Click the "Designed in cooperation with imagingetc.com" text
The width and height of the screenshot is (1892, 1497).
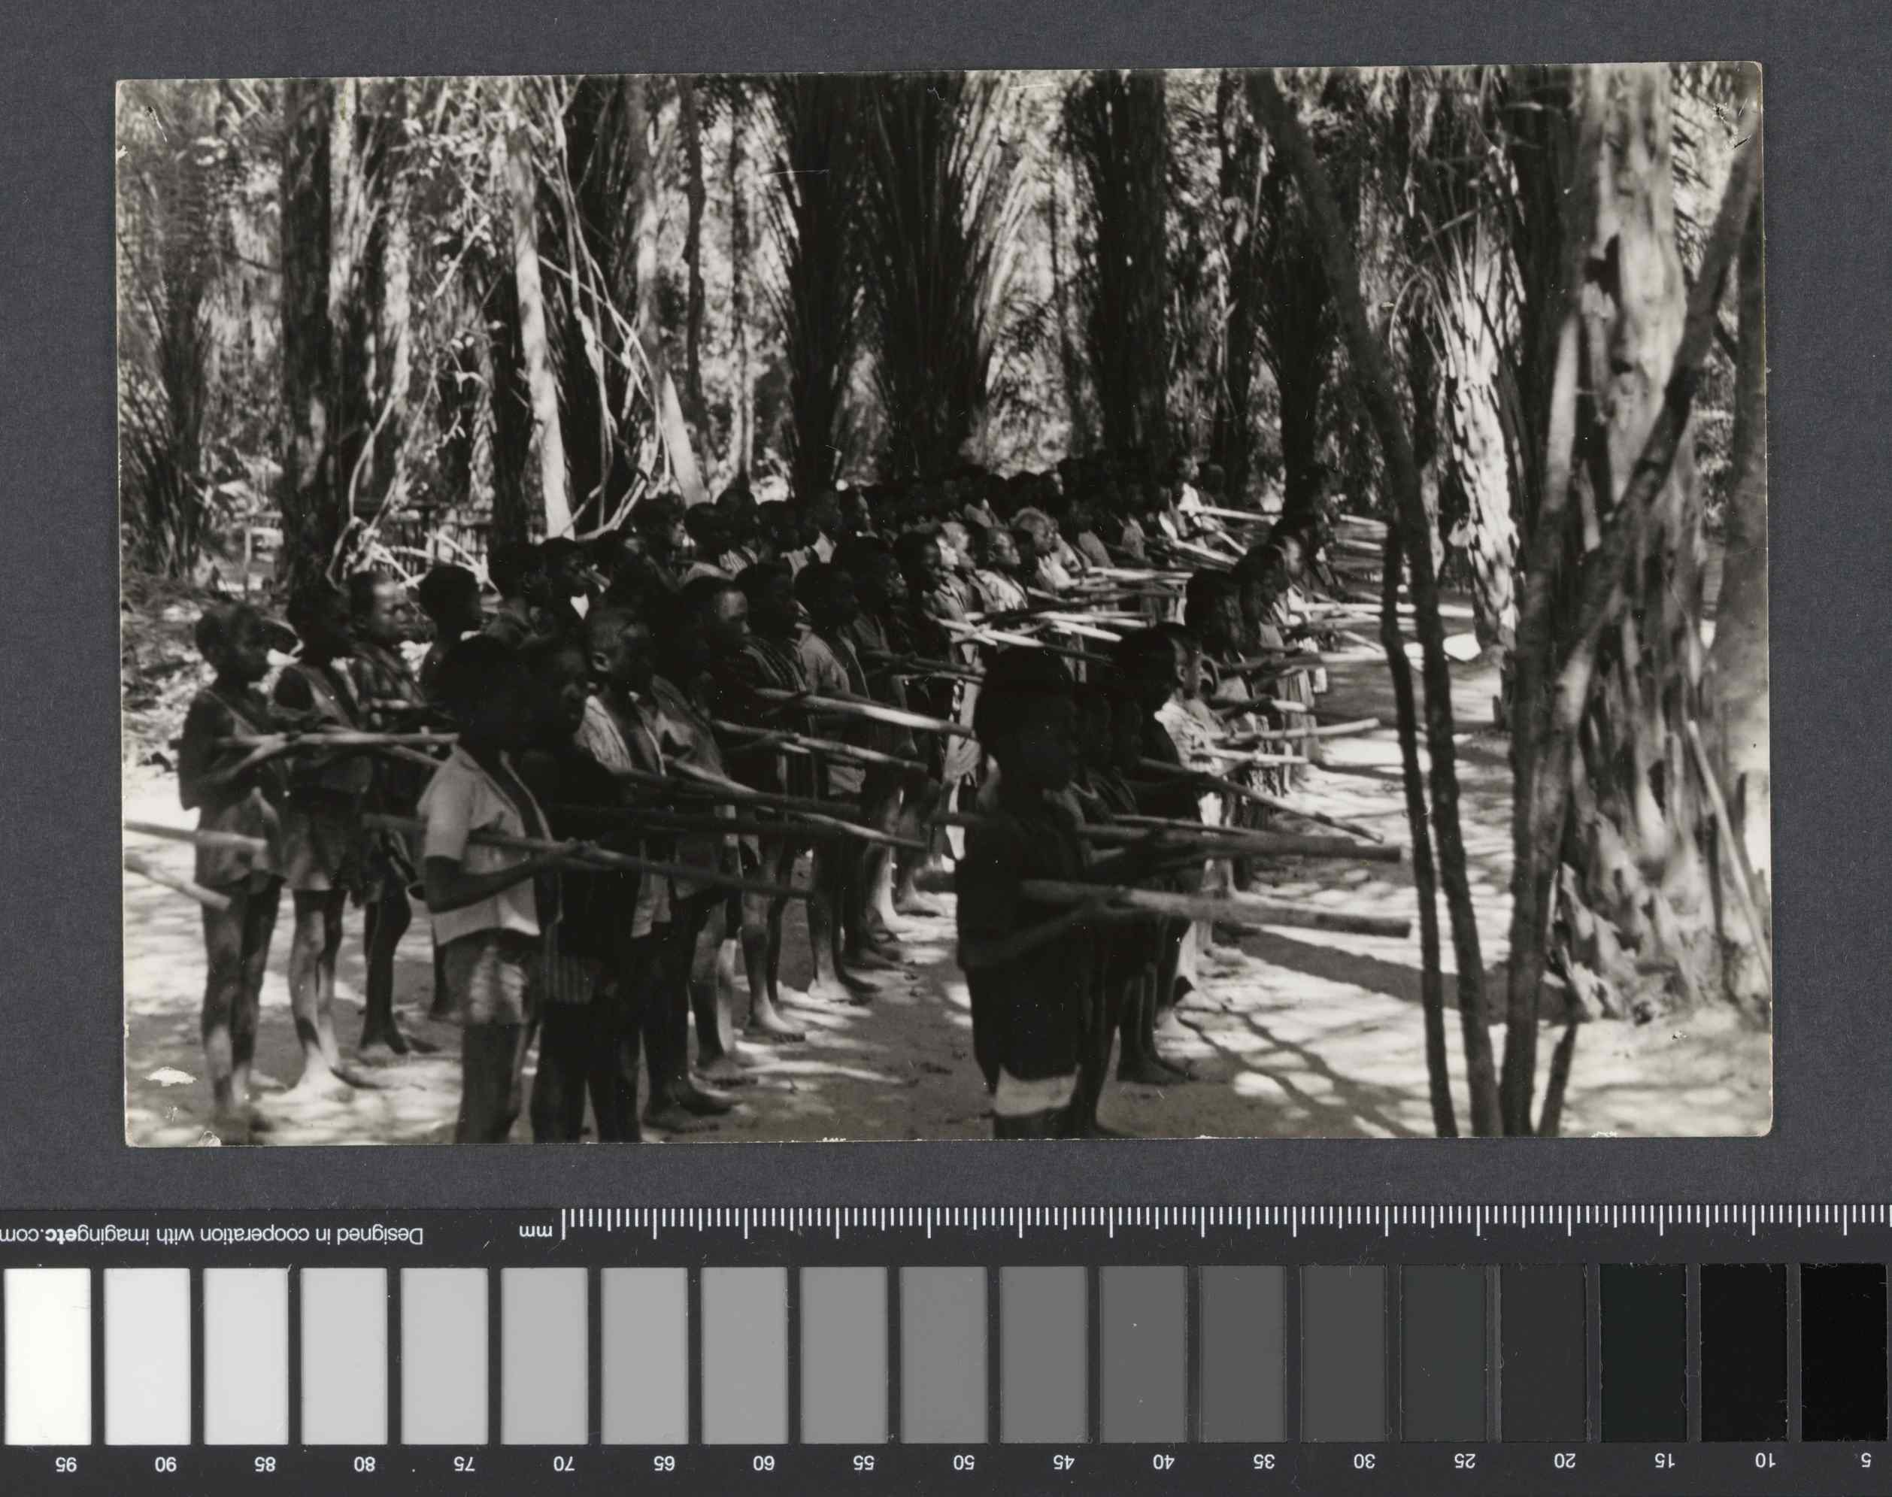click(211, 1236)
